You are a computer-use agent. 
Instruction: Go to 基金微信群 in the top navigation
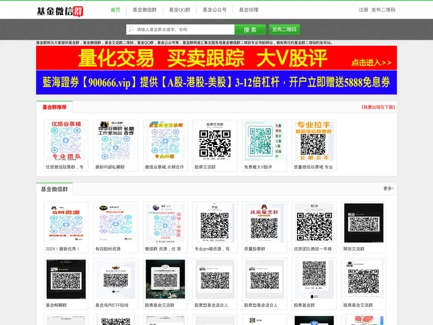(145, 10)
